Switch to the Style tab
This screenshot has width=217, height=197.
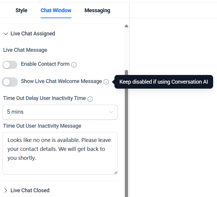click(21, 10)
